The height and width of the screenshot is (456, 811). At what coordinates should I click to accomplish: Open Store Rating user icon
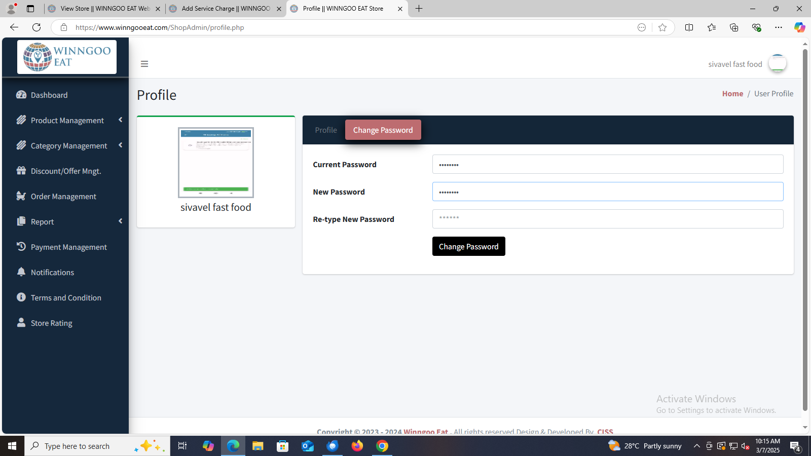(x=21, y=323)
